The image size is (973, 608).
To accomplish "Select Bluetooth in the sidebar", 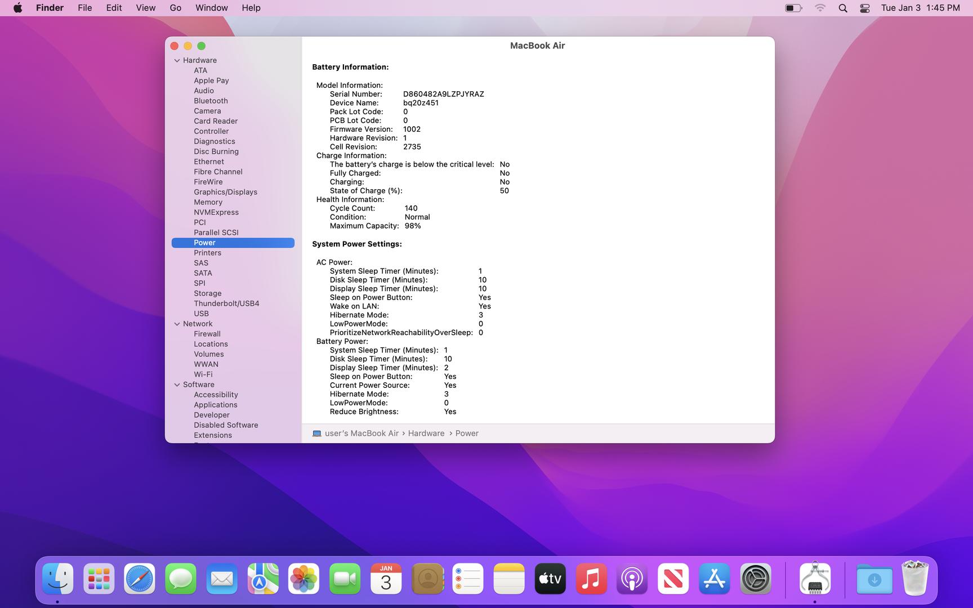I will (211, 101).
